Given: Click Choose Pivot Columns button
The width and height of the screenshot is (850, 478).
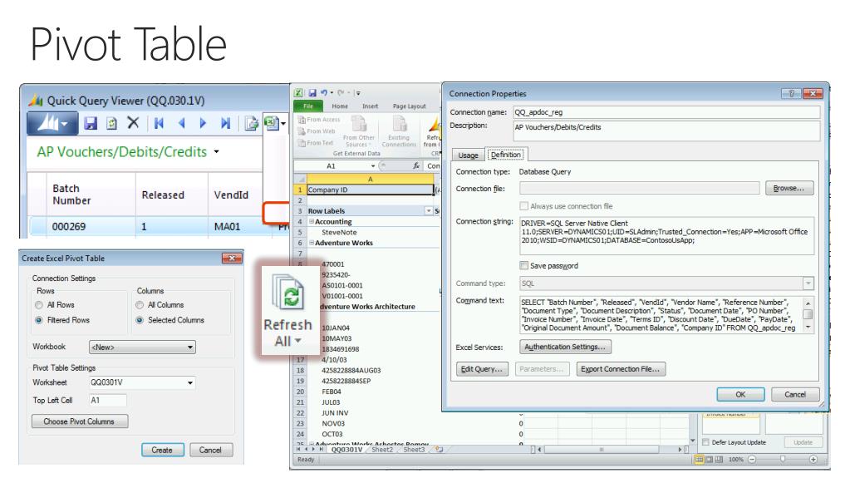Looking at the screenshot, I should 80,421.
